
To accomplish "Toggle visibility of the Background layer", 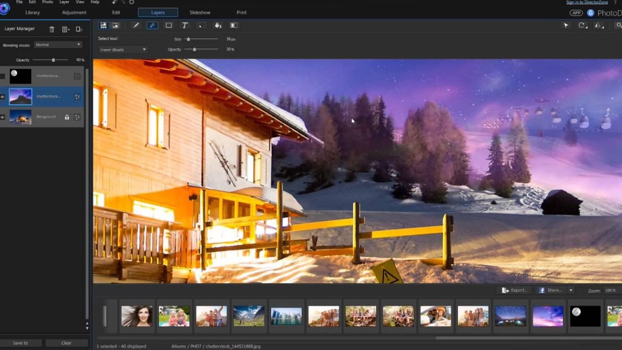I will (x=4, y=117).
